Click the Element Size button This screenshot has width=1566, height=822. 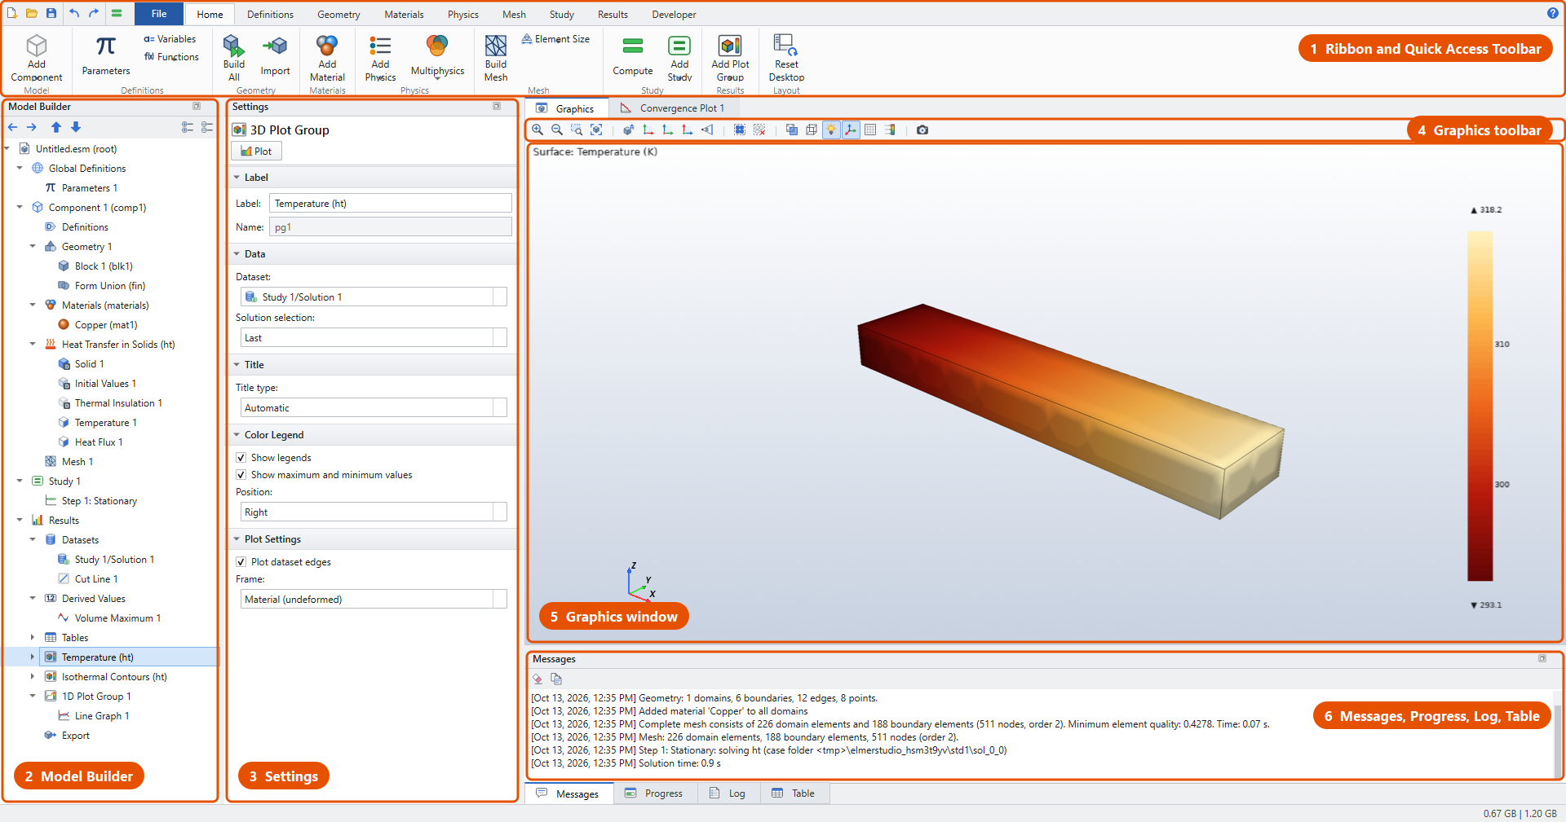coord(555,39)
